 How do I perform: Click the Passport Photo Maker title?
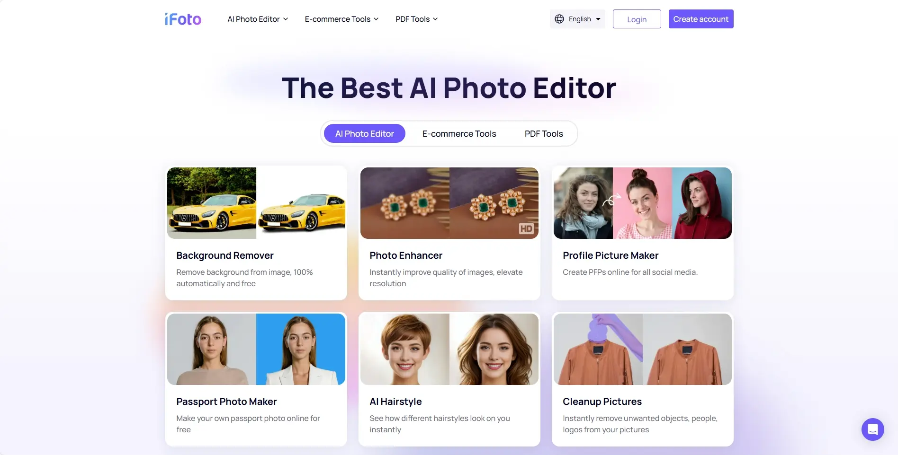pos(226,402)
